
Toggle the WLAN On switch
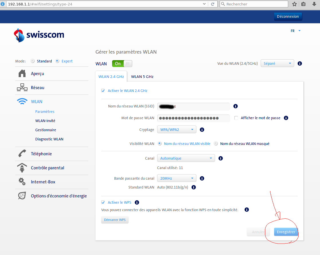point(122,64)
